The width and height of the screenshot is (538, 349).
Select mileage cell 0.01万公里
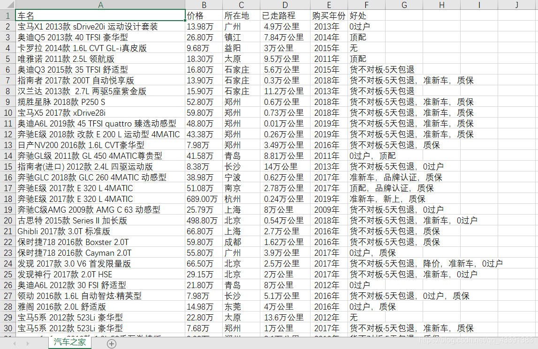click(x=285, y=123)
